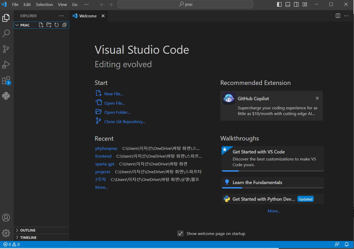Open the Search view

[6, 33]
